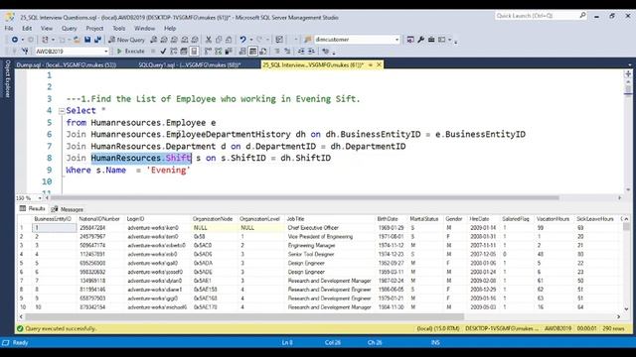Switch to the Messages tab
Image resolution: width=636 pixels, height=357 pixels.
[x=67, y=209]
